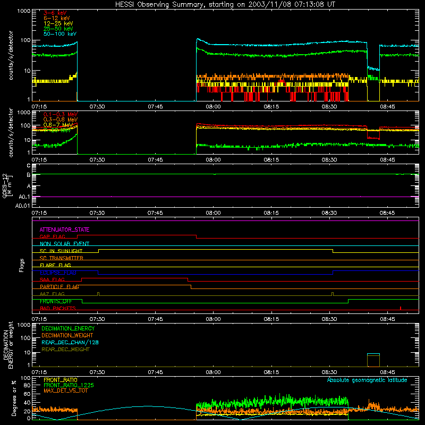Screen dimensions: 425x425
Task: Click the BAD_PACKETS flag label
Action: (x=58, y=308)
